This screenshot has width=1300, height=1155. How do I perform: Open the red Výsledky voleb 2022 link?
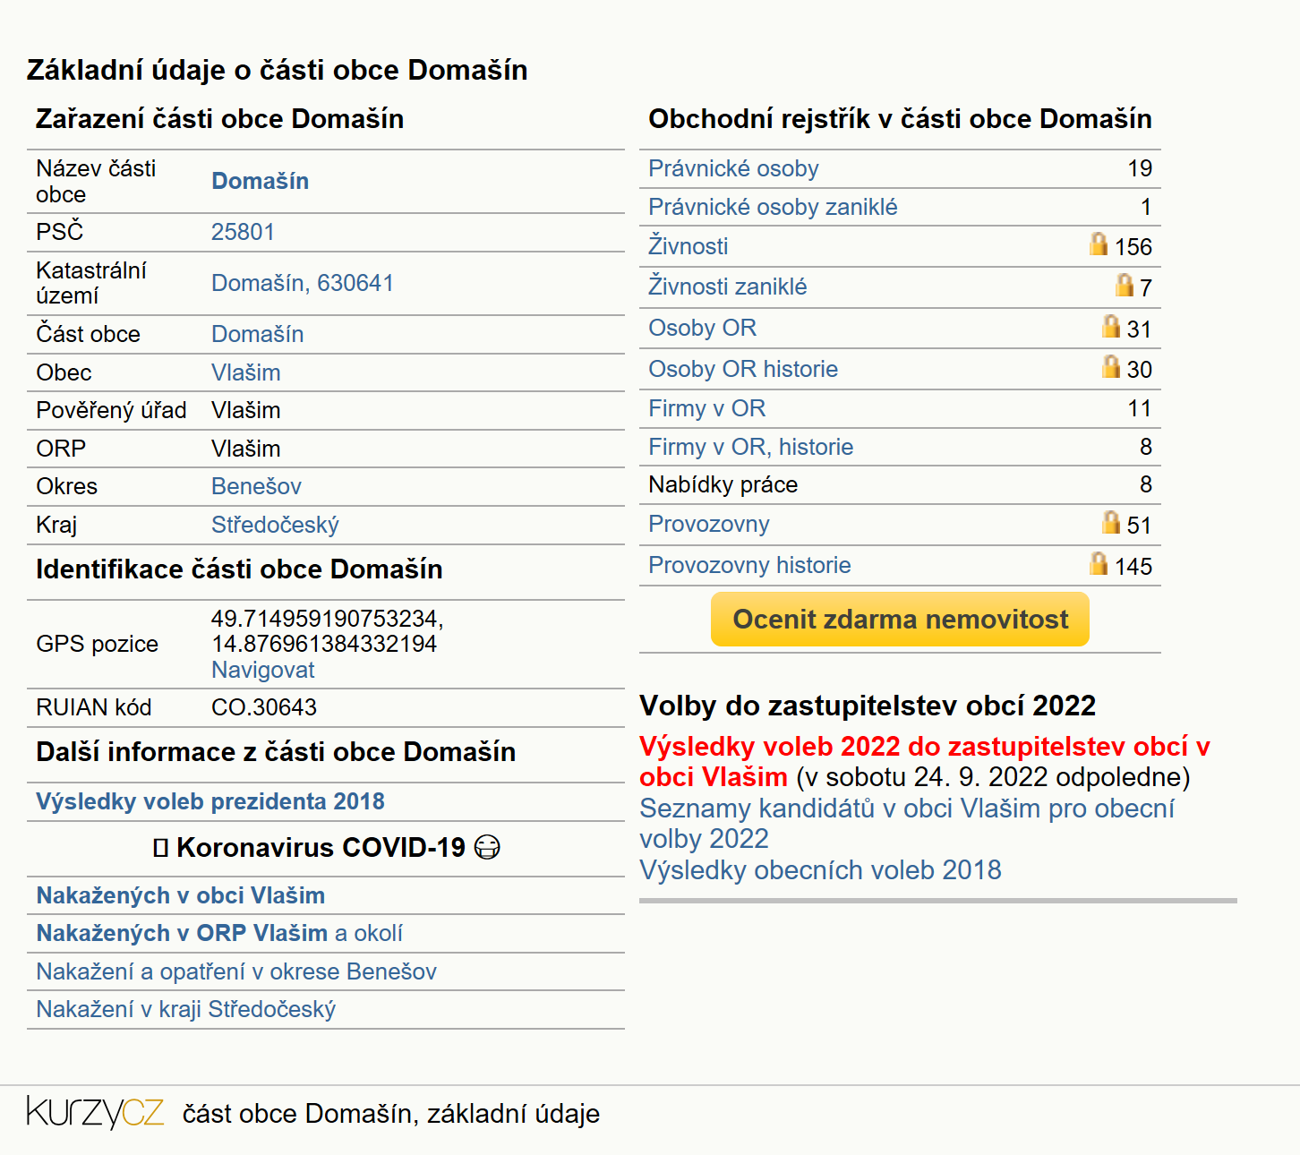click(924, 761)
